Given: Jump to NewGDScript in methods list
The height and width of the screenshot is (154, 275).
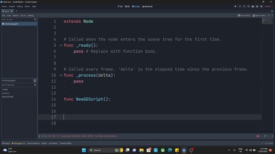Looking at the screenshot, I should (8, 97).
